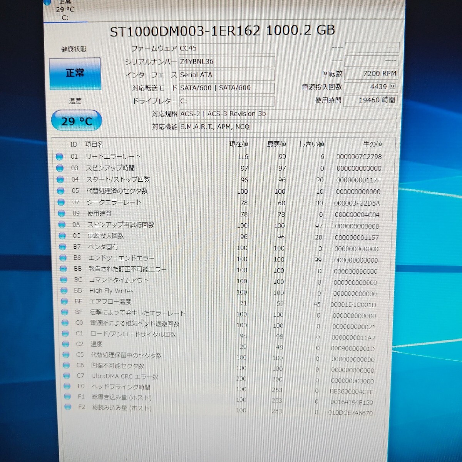Click raw value 000003F32D5A
Viewport: 462px width, 462px height.
coord(357,203)
